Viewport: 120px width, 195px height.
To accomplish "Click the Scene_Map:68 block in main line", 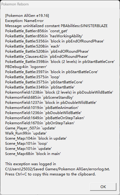I will [x=33, y=153].
